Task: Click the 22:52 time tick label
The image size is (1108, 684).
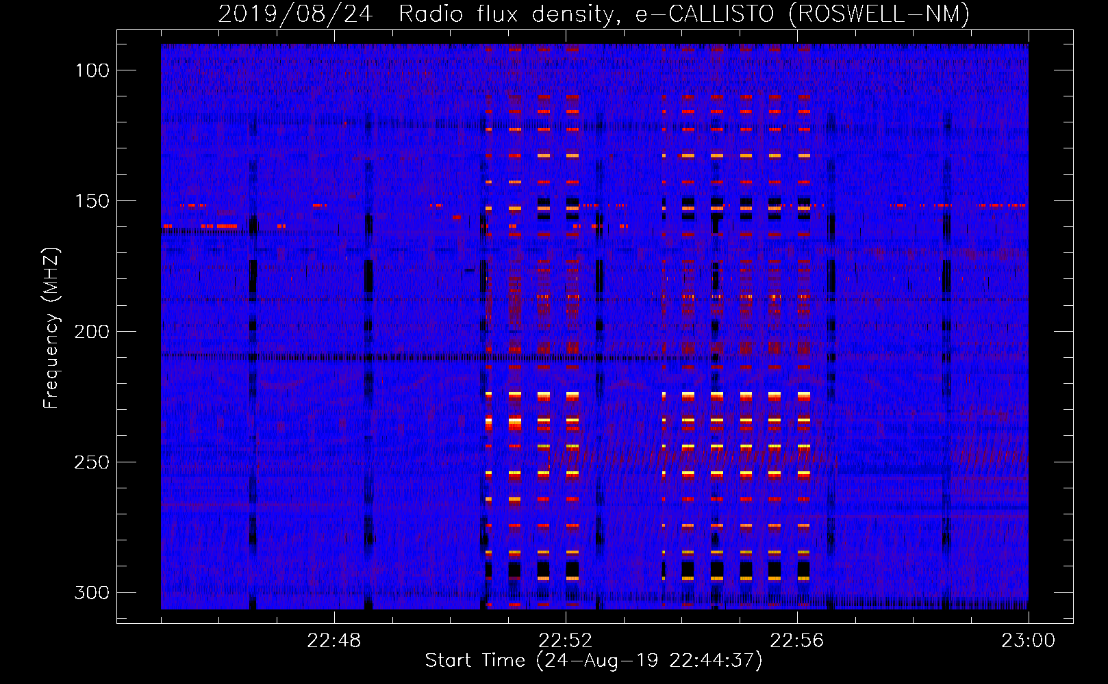Action: pos(566,641)
